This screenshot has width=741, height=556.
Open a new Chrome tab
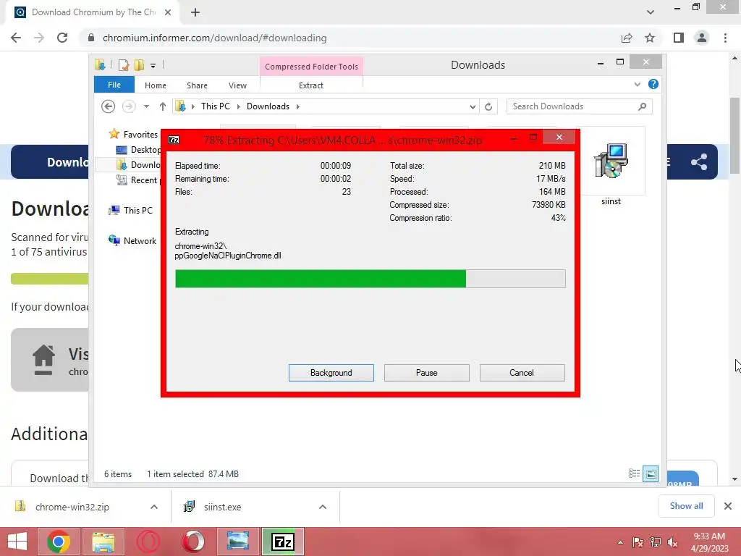[195, 12]
